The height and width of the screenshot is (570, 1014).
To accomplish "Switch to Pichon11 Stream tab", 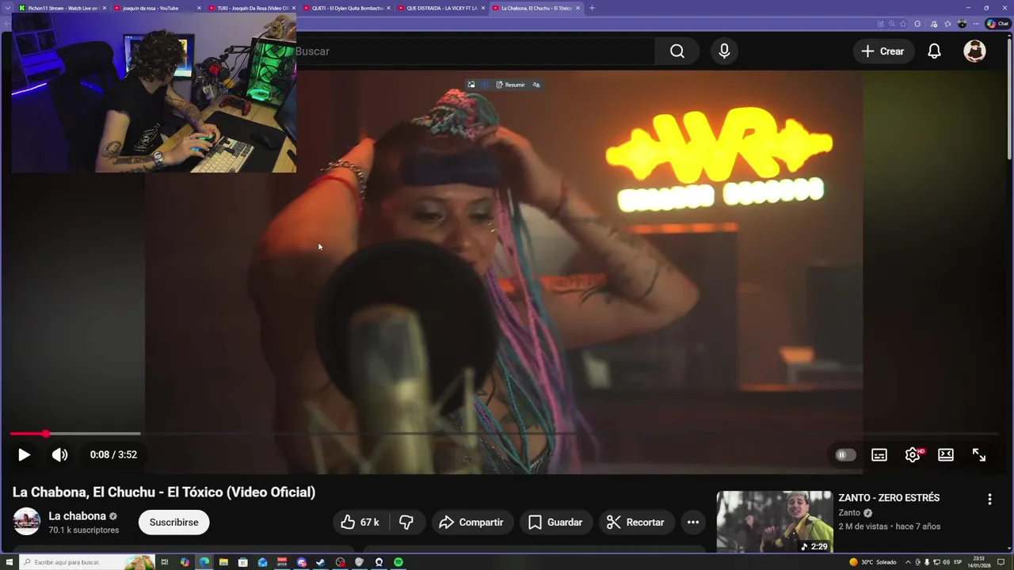I will (62, 8).
